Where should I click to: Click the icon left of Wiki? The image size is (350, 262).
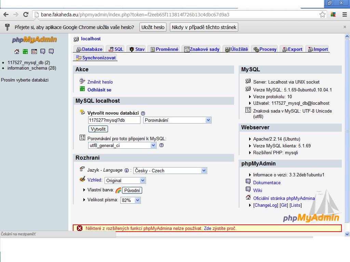[x=248, y=189]
